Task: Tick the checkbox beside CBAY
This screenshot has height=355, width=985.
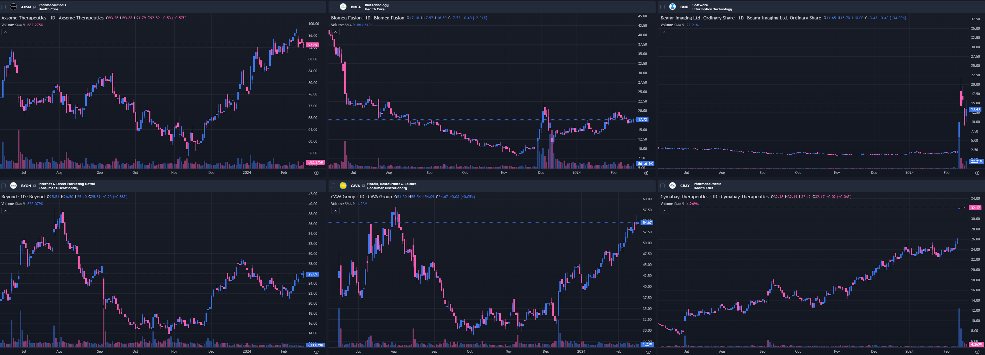Action: [x=663, y=186]
